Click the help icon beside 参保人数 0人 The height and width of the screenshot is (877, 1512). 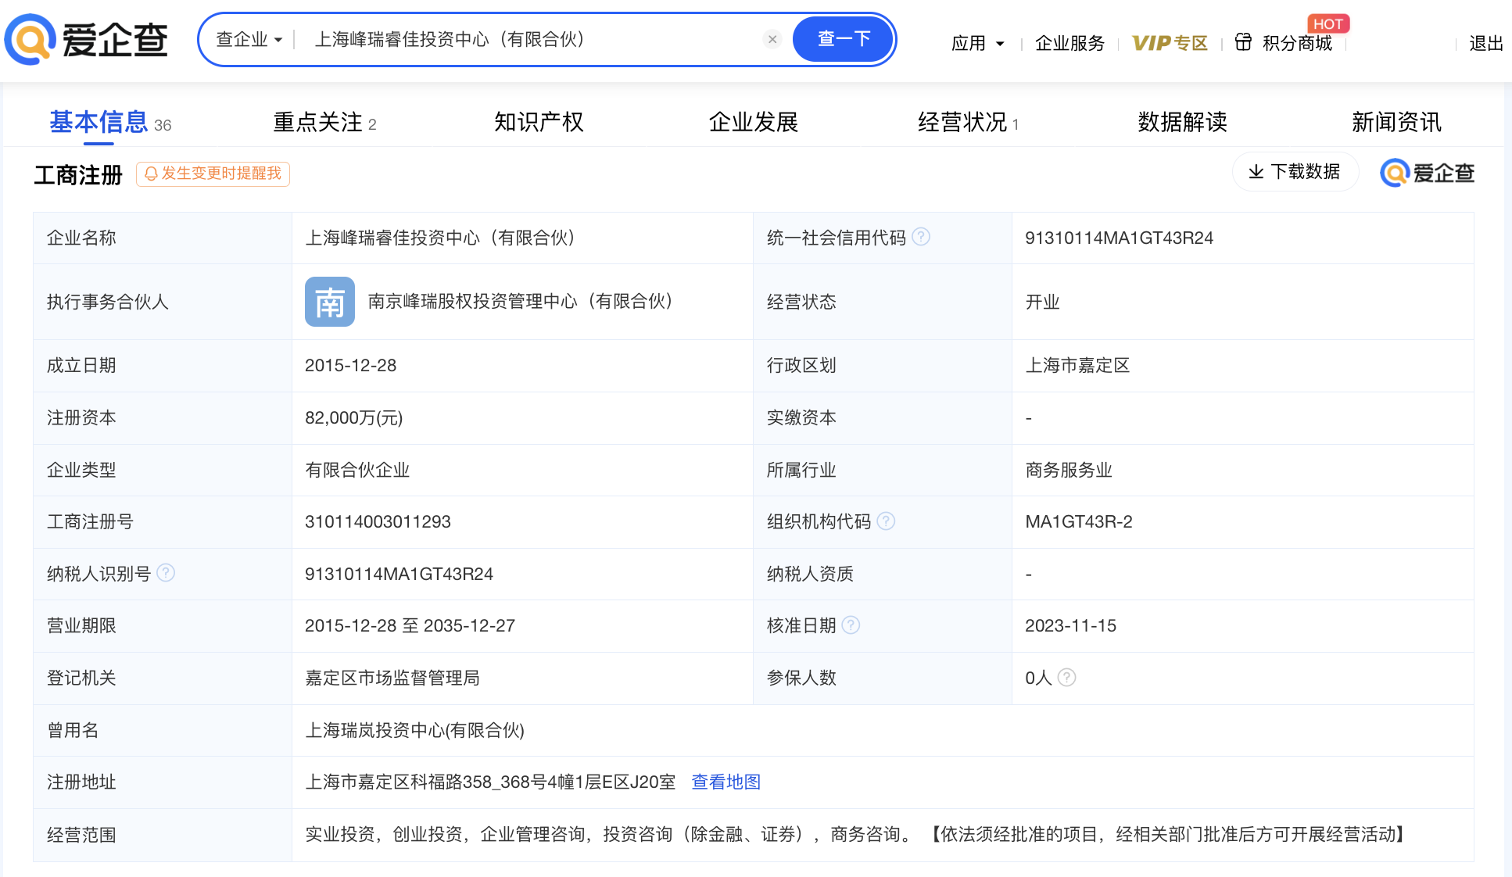pos(1066,678)
